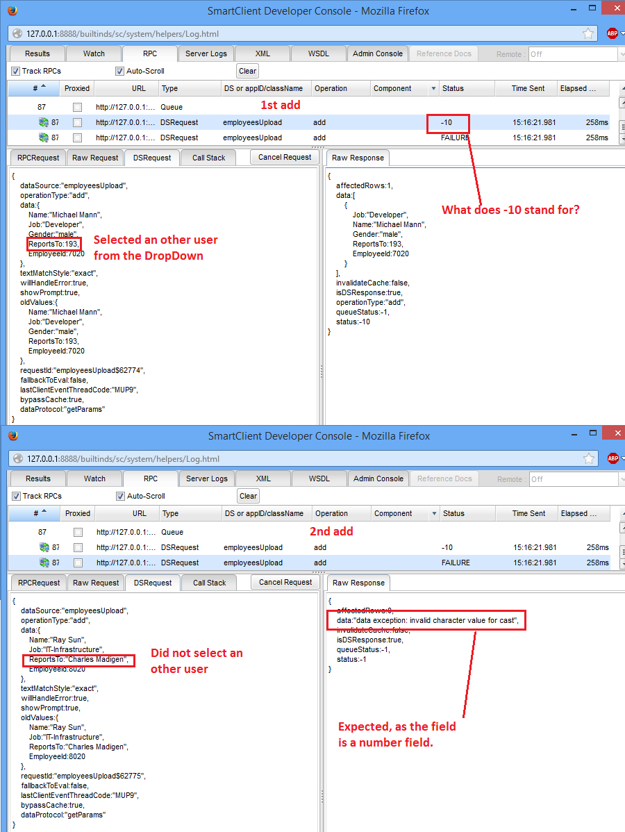Open Adblock Plus icon in bottom window
625x832 pixels.
[612, 458]
